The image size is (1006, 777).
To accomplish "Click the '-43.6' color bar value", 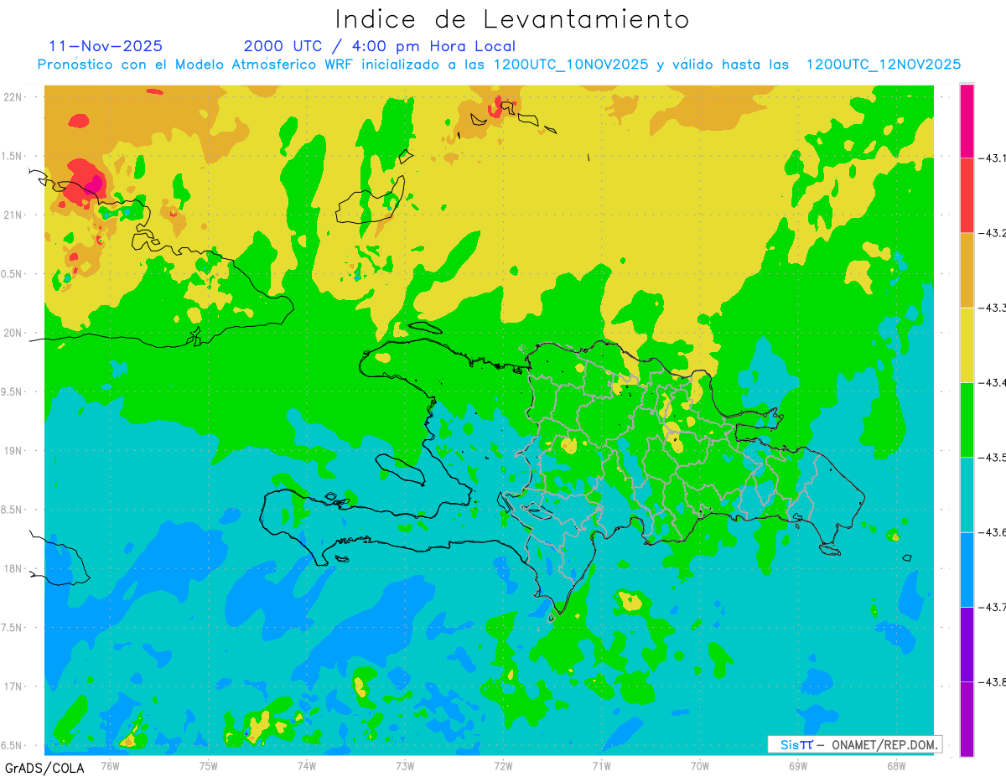I will (x=993, y=532).
